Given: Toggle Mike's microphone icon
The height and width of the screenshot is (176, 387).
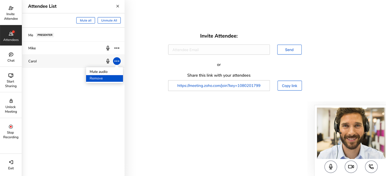Looking at the screenshot, I should point(108,48).
